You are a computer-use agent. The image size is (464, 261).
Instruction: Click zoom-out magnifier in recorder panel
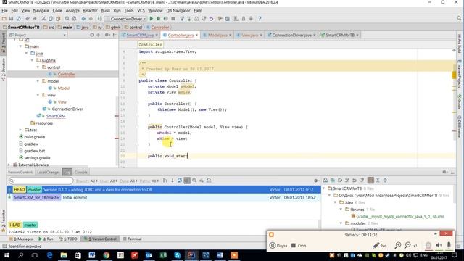[x=407, y=245]
